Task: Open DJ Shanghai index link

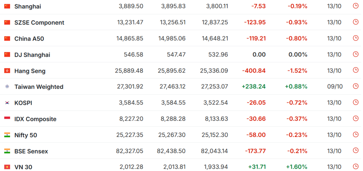Action: click(32, 55)
